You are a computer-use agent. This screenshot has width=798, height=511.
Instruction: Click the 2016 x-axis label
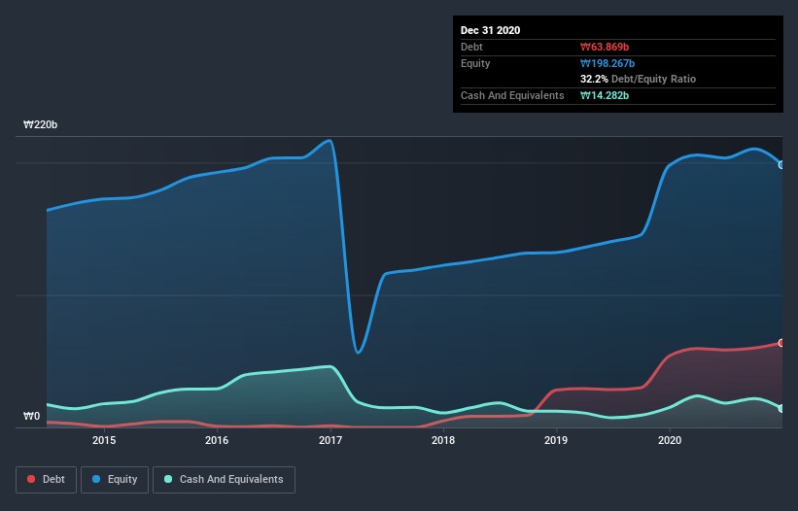217,440
